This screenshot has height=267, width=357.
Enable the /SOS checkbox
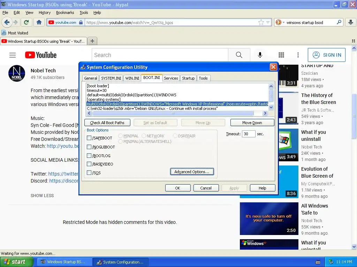pos(89,172)
